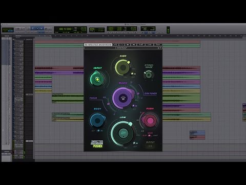Toggle the High band In/Out switch
The height and width of the screenshot is (185, 246).
point(132,74)
